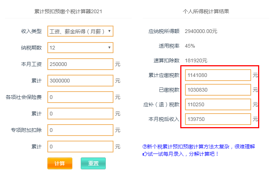Select the cumulative salary field showing 3000000
This screenshot has height=170, width=275.
coord(80,81)
